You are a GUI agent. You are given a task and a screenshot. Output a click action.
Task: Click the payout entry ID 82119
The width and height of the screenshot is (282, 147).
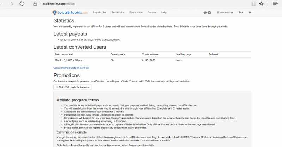click(90, 40)
